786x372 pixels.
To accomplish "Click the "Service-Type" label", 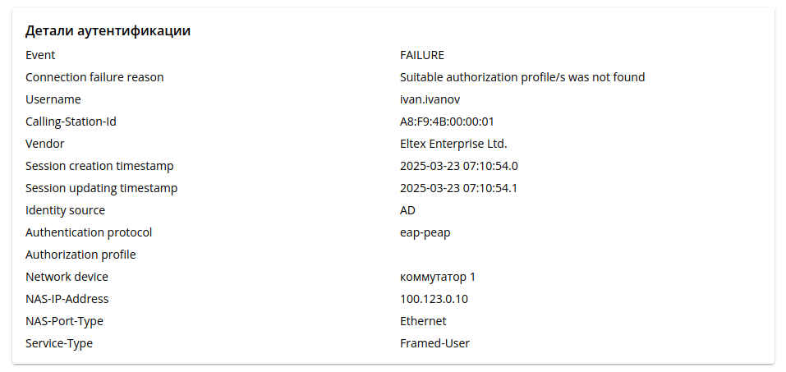I will (x=59, y=343).
